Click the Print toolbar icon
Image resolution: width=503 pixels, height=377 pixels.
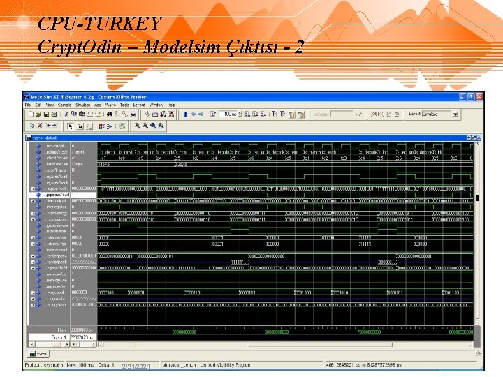[x=54, y=114]
